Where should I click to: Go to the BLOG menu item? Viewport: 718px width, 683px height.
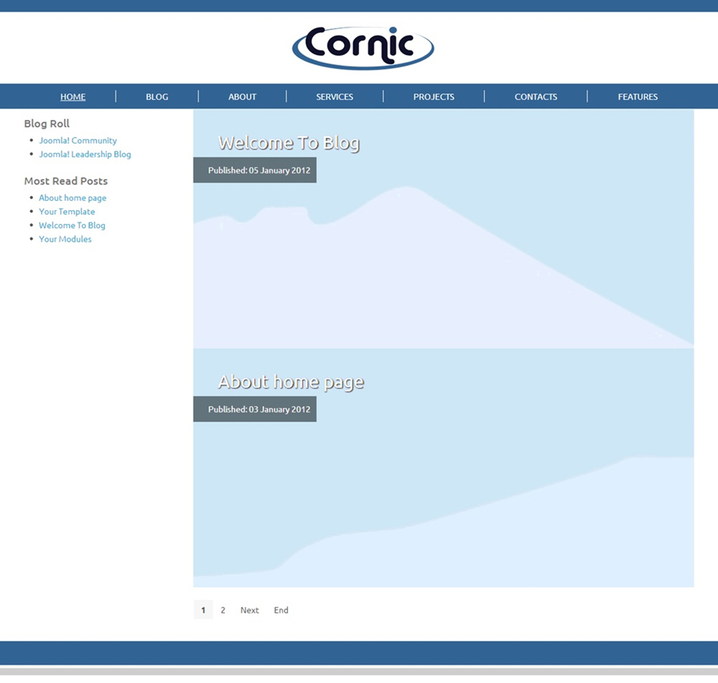coord(157,97)
